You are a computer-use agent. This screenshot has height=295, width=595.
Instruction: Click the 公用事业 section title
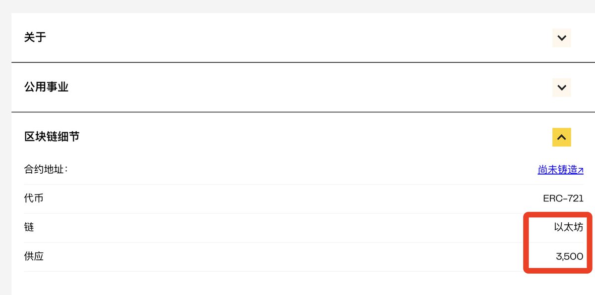tap(46, 87)
